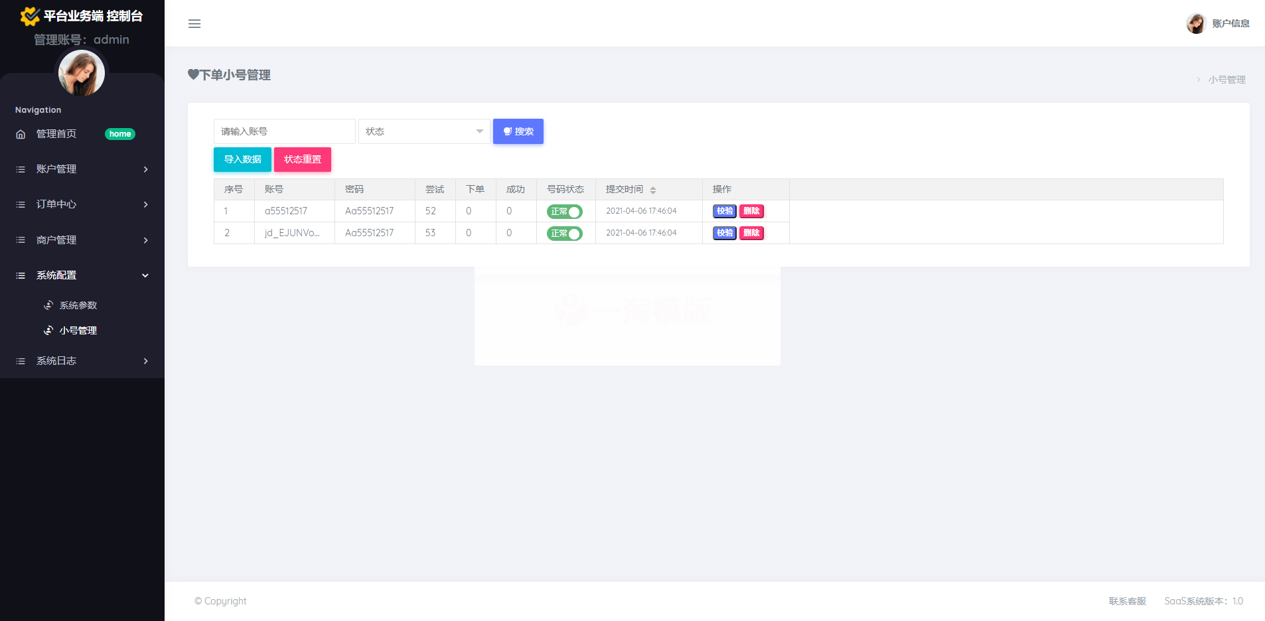Click the 导入数据 import button

click(242, 159)
